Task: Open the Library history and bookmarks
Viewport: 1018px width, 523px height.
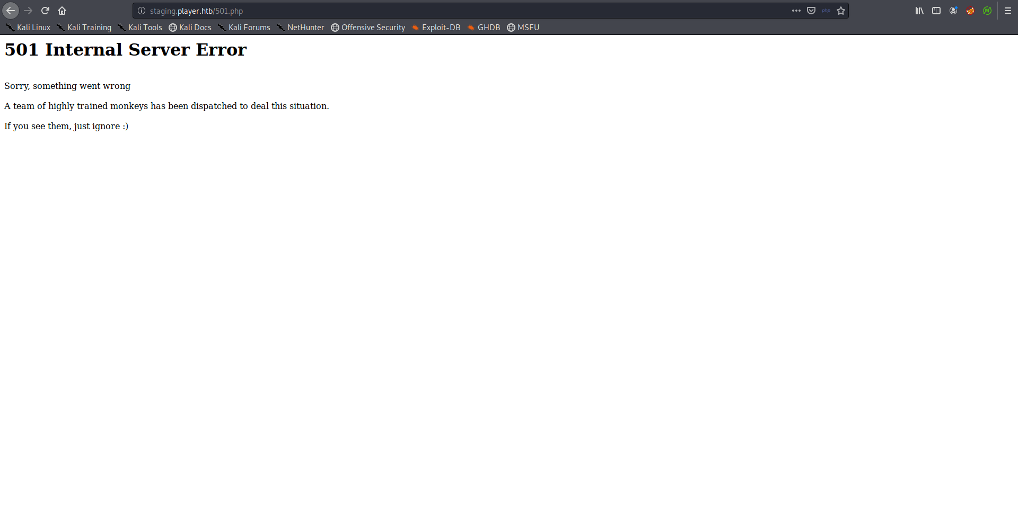Action: [919, 11]
